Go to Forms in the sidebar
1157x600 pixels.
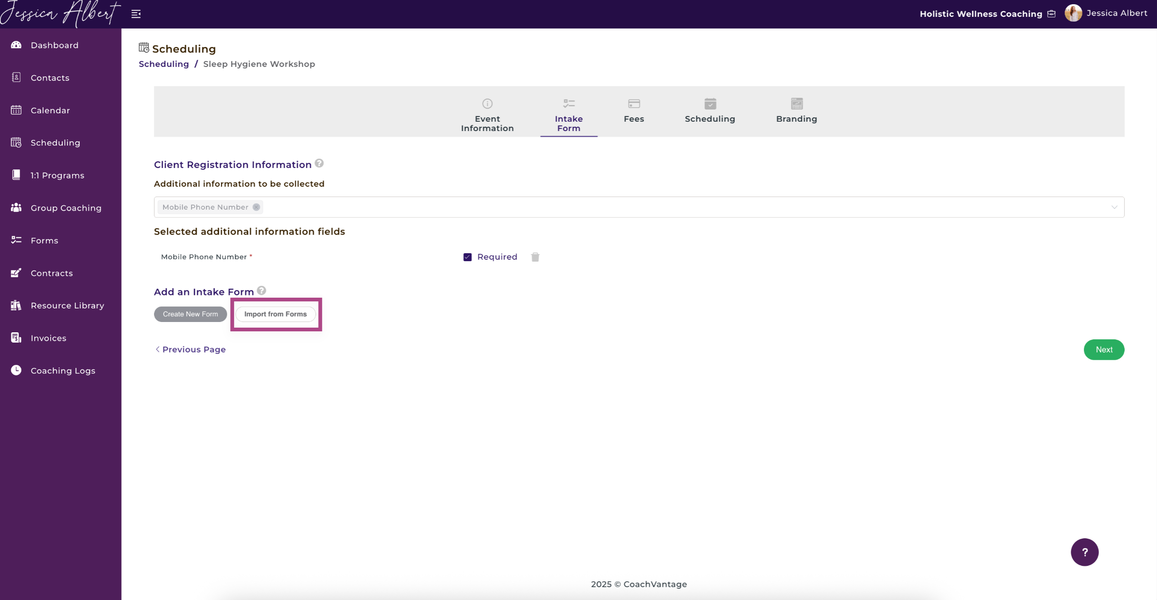click(x=44, y=241)
